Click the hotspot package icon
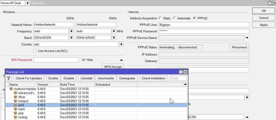 click(16, 101)
